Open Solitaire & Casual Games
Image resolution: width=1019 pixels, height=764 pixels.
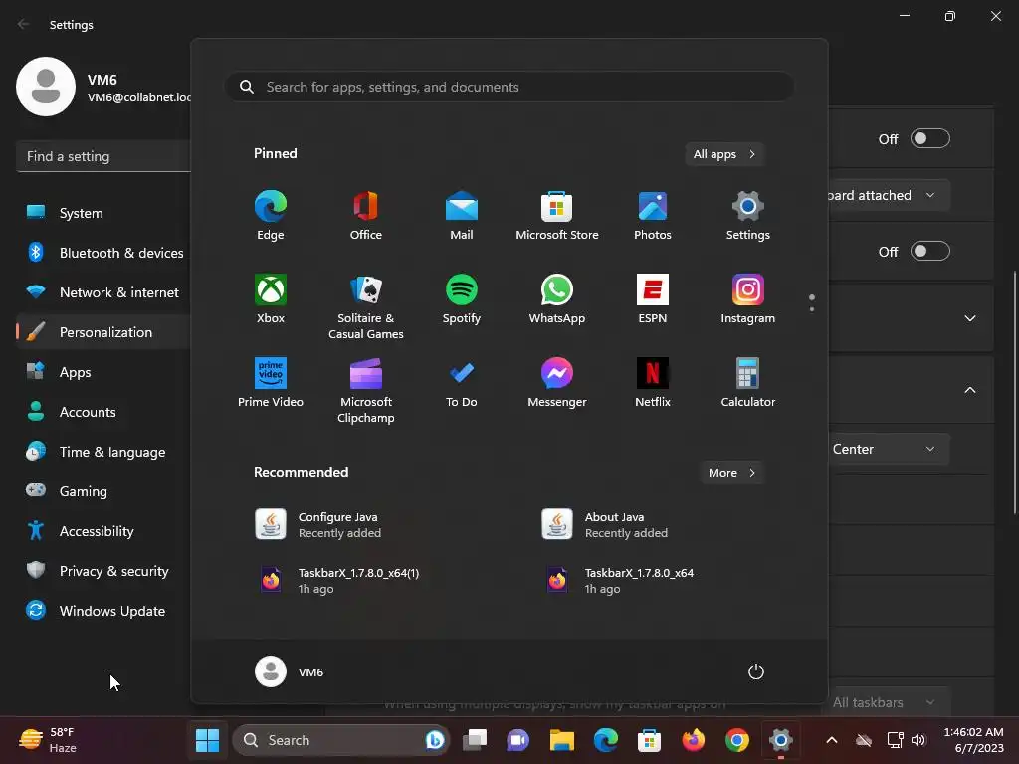pos(366,306)
